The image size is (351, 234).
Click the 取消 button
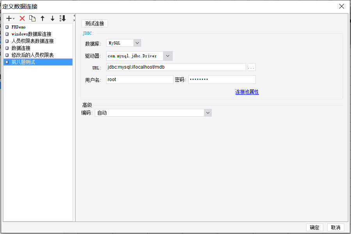pos(335,227)
